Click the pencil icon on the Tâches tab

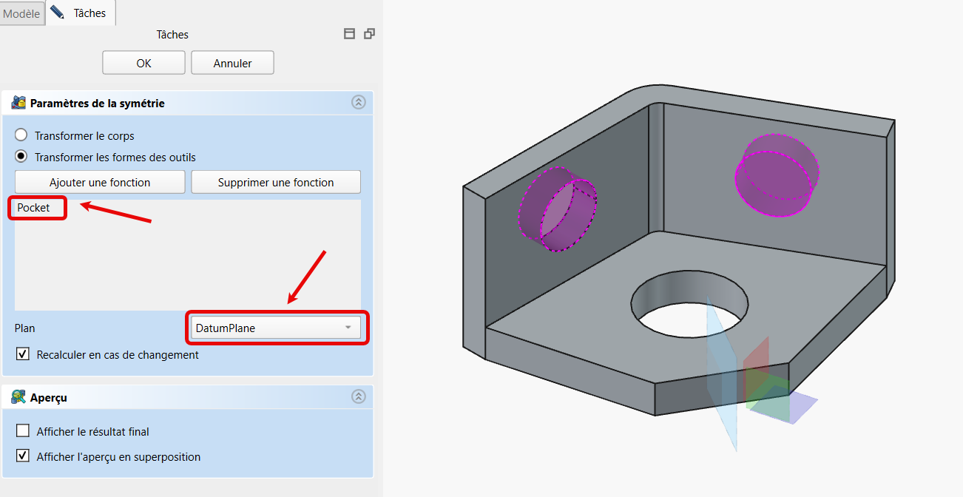57,13
